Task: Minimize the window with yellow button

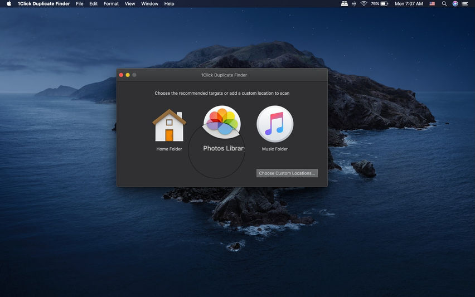Action: pos(128,75)
